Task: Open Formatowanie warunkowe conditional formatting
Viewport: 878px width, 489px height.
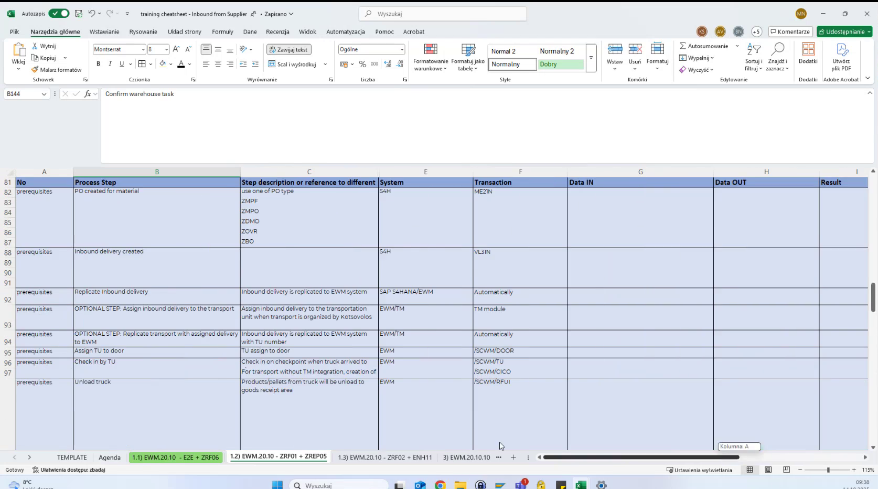Action: 430,57
